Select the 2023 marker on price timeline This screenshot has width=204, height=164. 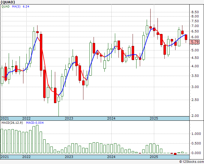pyautogui.click(x=69, y=118)
